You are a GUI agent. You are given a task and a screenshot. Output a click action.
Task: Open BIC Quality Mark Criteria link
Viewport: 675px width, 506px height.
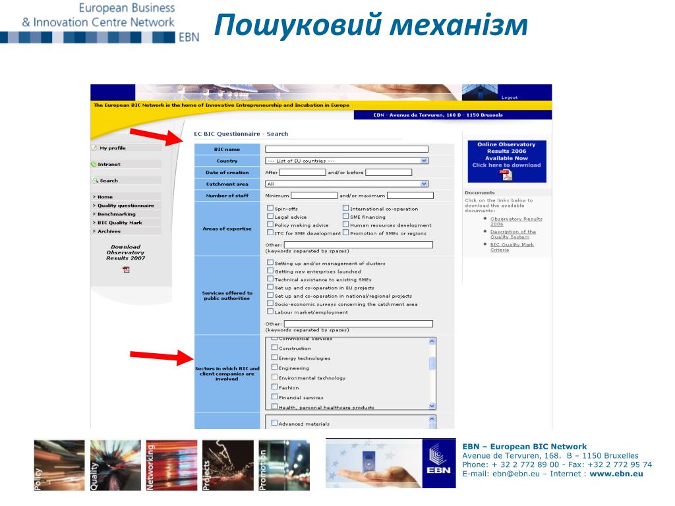coord(512,247)
